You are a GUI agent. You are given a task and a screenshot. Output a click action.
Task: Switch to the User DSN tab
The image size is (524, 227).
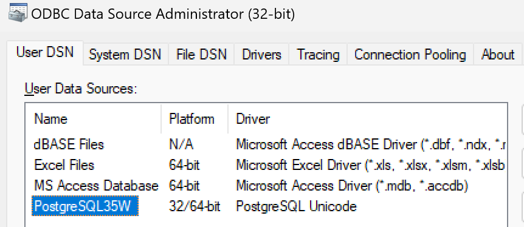(45, 53)
